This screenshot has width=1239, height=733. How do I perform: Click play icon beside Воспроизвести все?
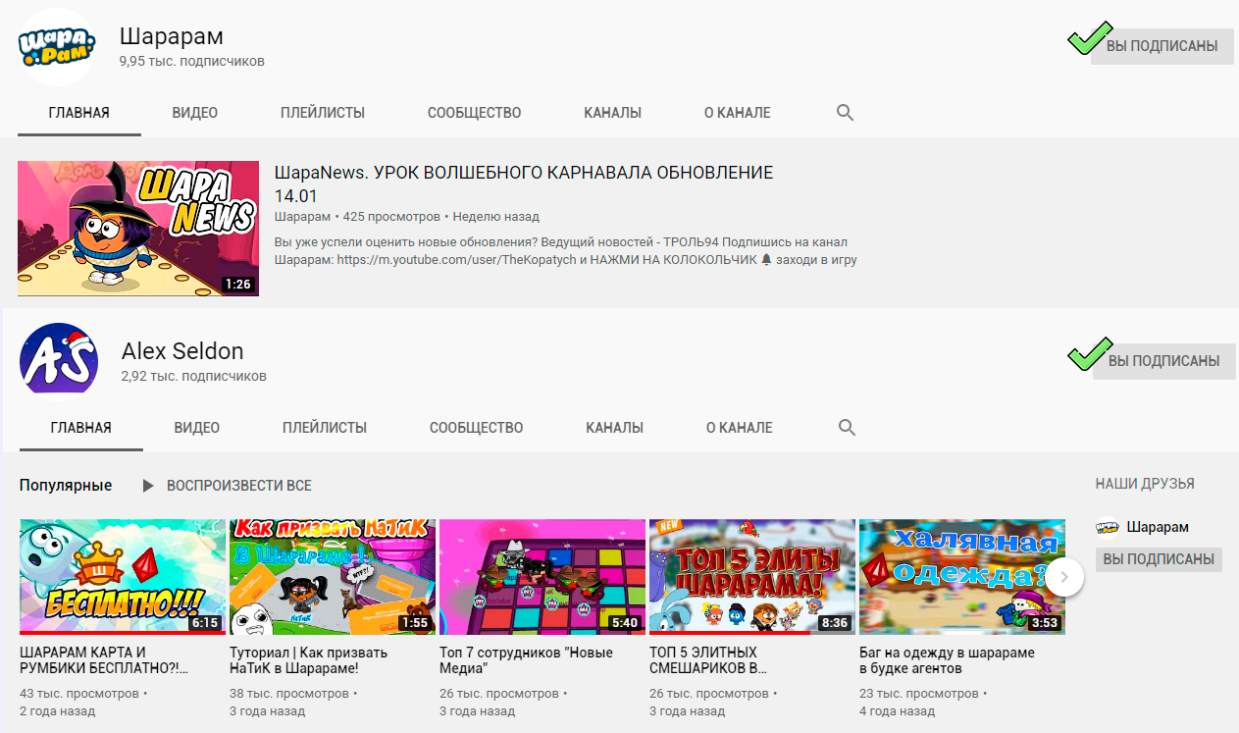click(x=148, y=486)
